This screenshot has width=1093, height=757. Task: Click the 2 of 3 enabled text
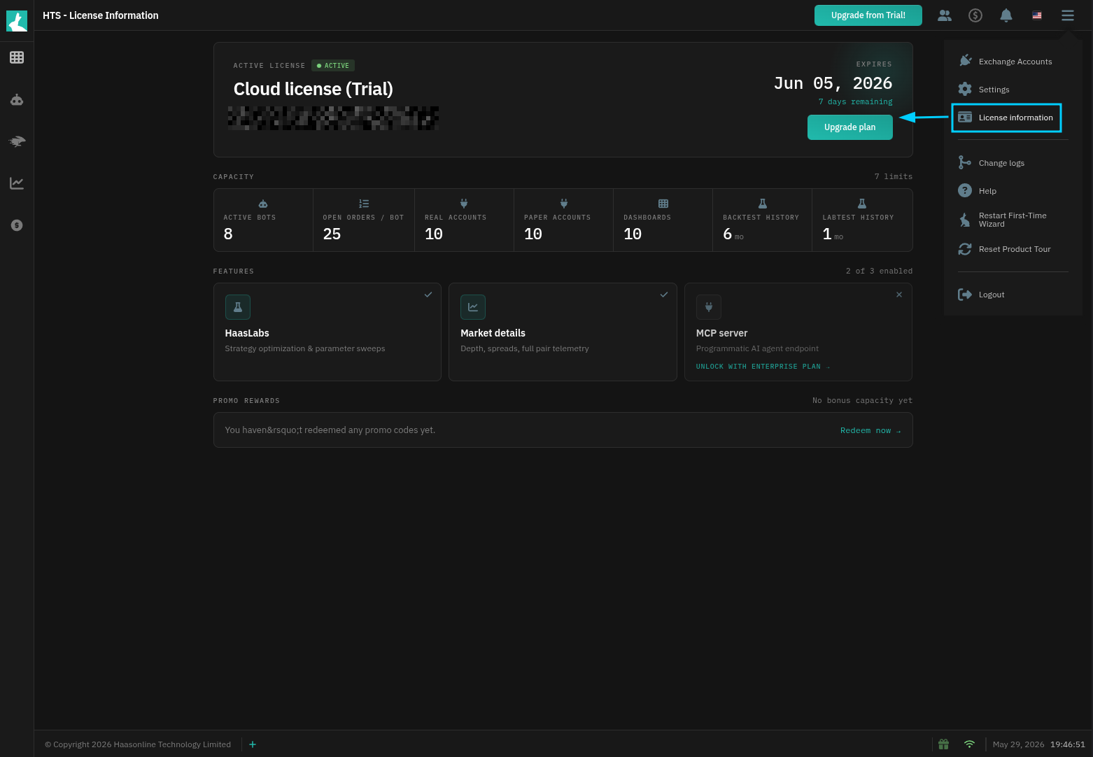click(879, 271)
